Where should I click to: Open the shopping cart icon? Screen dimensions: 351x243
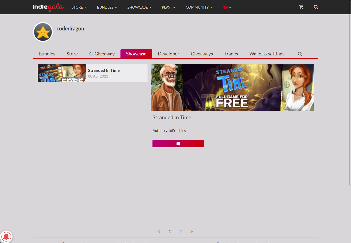click(301, 7)
